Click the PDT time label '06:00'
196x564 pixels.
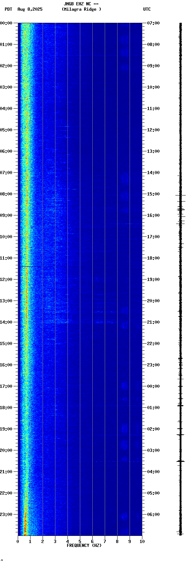point(6,151)
